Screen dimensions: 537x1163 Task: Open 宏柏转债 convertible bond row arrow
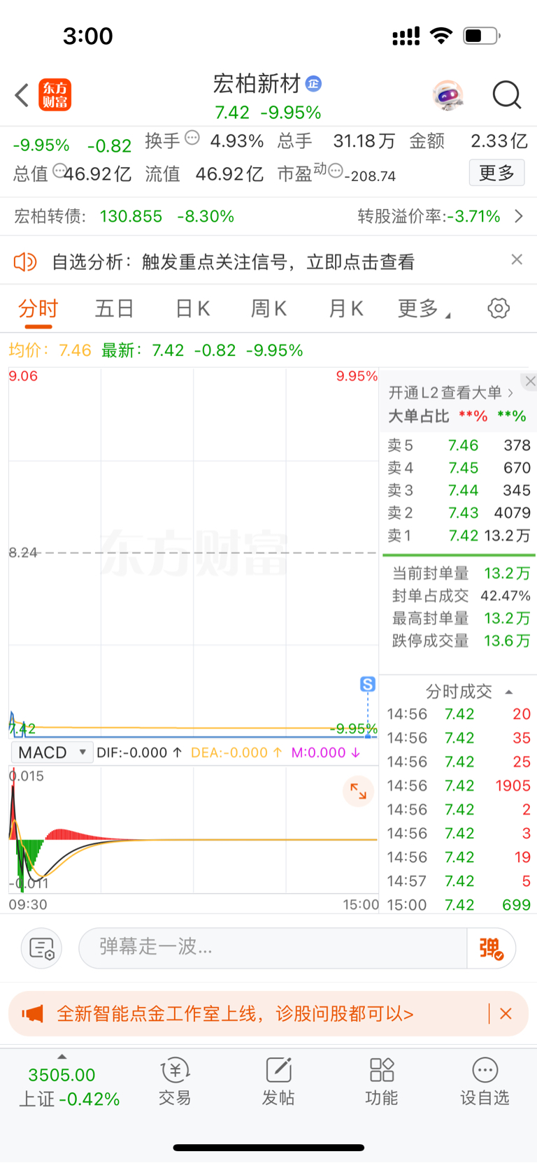coord(519,216)
